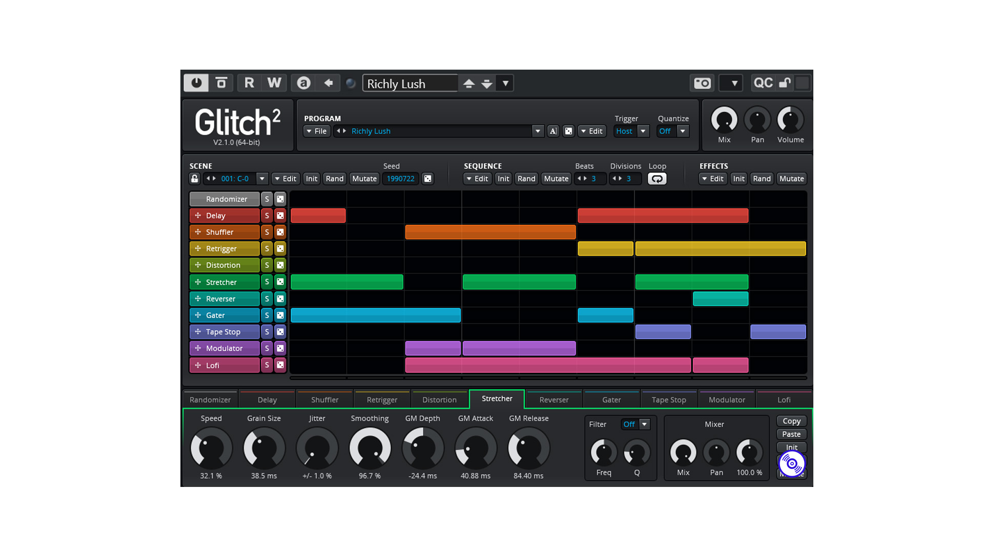Load previous preset with up arrow
The width and height of the screenshot is (984, 553).
tap(468, 83)
